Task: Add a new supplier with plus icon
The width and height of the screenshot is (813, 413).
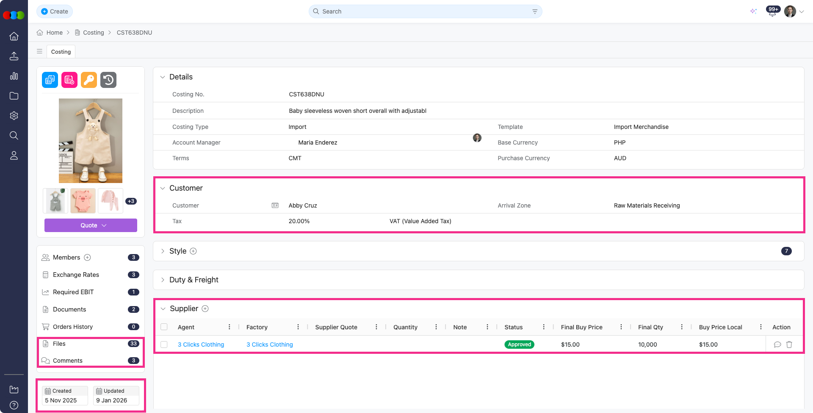Action: coord(205,309)
